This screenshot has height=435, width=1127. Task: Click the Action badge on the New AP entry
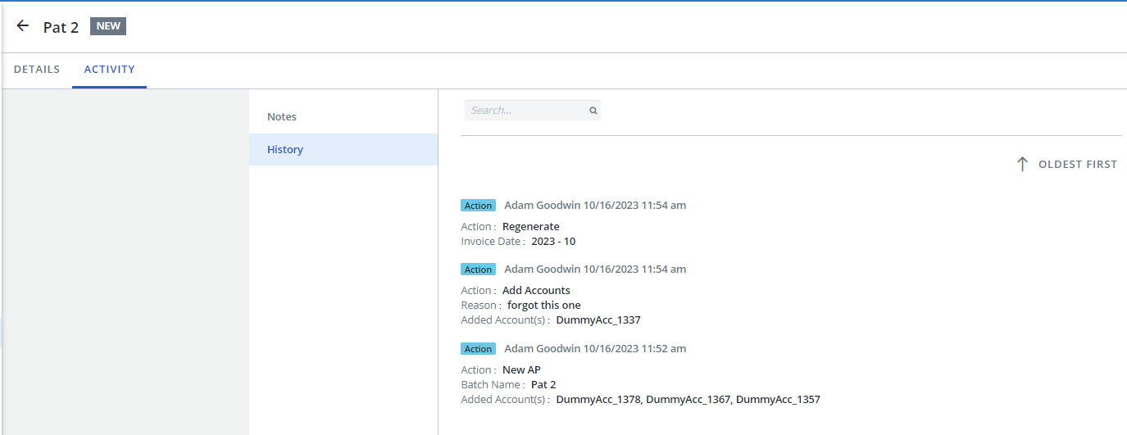478,349
